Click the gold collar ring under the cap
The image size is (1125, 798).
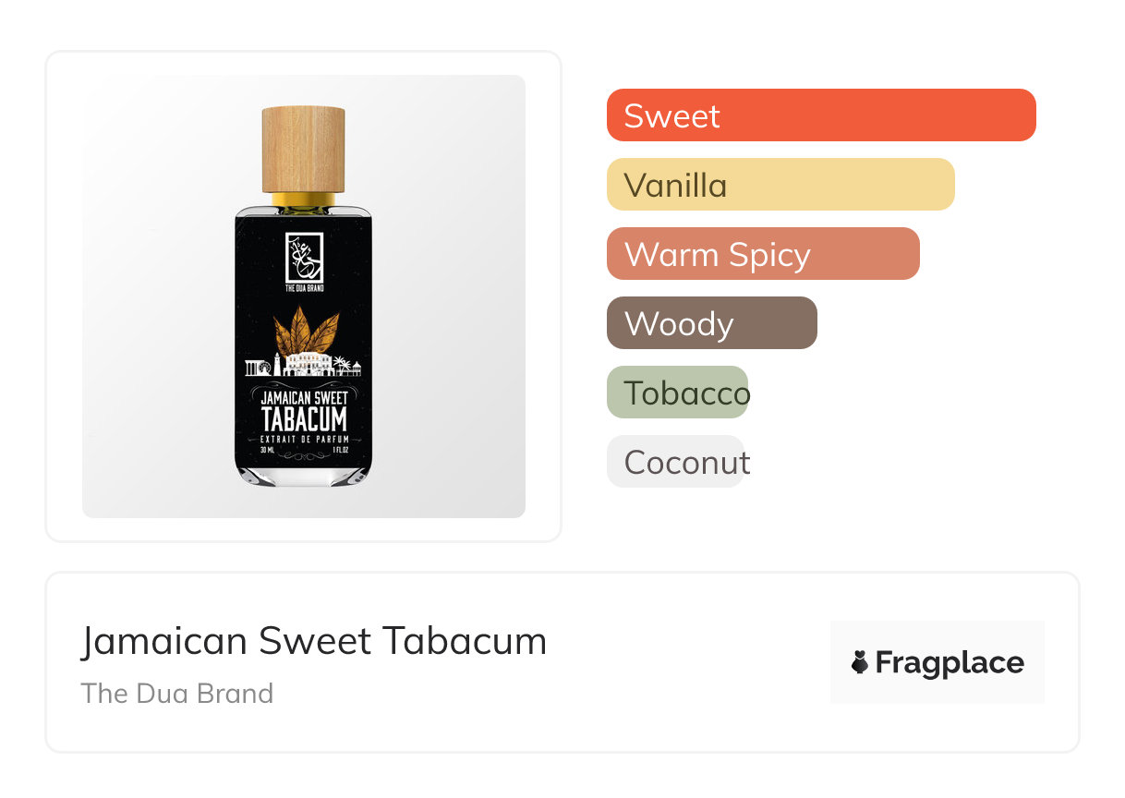tap(303, 199)
